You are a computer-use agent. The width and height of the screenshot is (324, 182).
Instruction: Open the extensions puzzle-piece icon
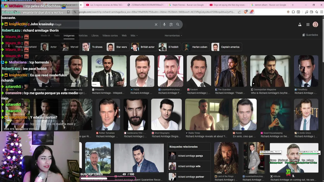293,12
